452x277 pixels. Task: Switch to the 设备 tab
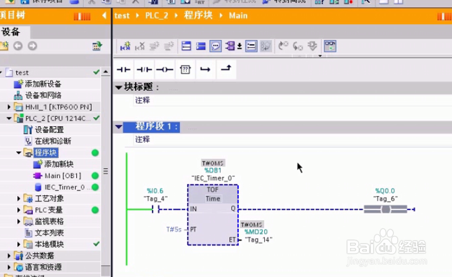pyautogui.click(x=12, y=32)
